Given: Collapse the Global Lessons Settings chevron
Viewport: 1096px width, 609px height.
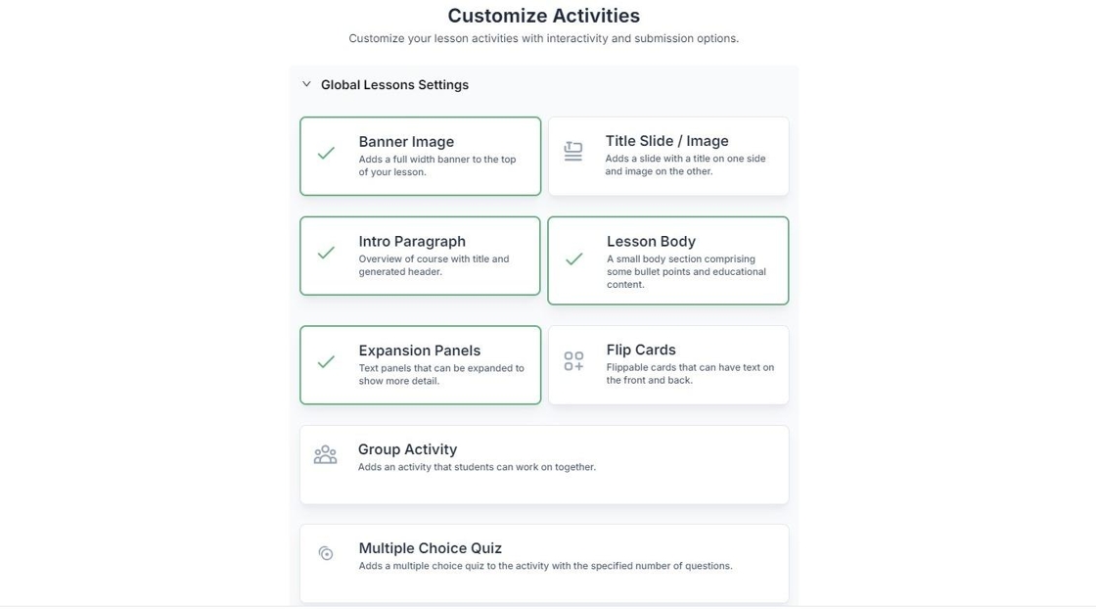Looking at the screenshot, I should (306, 84).
